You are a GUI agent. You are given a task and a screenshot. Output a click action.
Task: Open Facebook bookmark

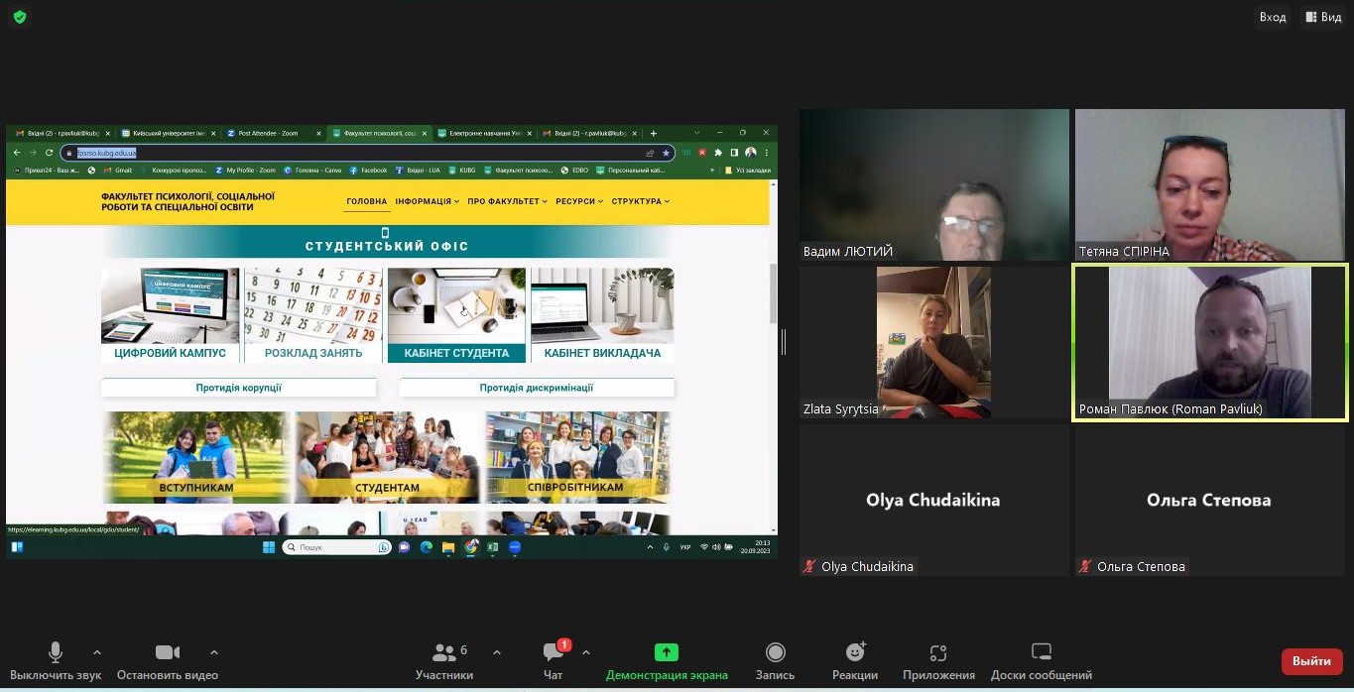[368, 170]
